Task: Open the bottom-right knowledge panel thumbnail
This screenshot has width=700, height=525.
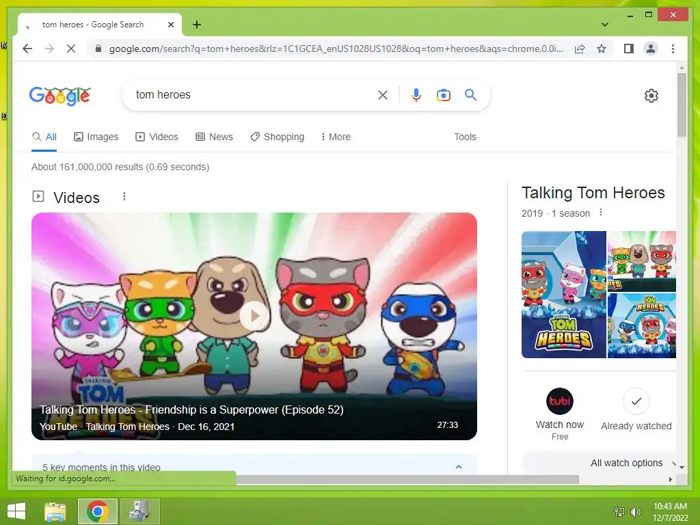Action: [x=641, y=325]
